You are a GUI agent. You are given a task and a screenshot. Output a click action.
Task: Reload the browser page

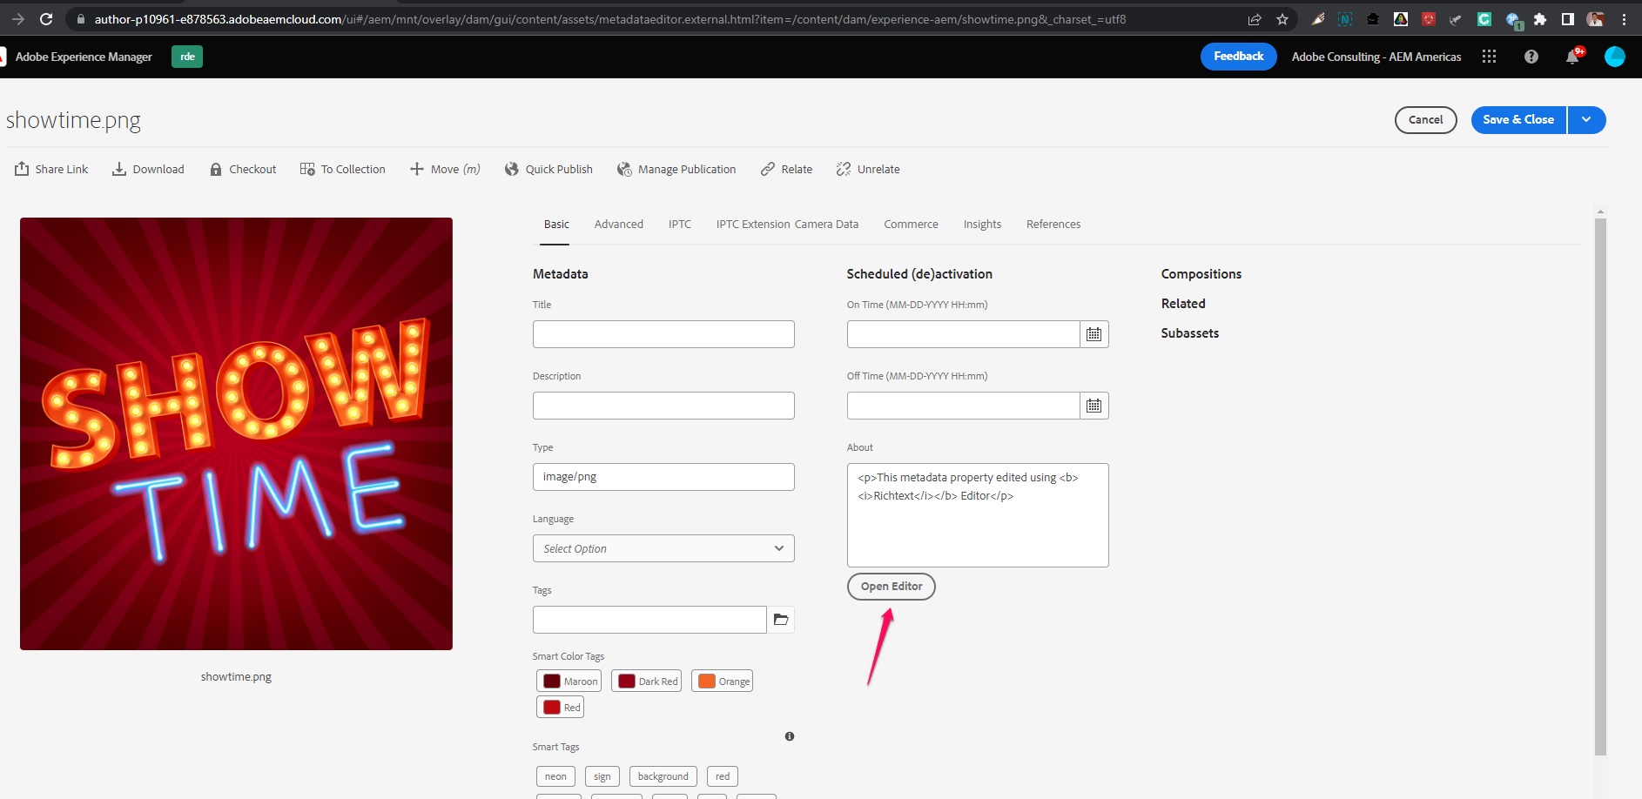[x=47, y=18]
